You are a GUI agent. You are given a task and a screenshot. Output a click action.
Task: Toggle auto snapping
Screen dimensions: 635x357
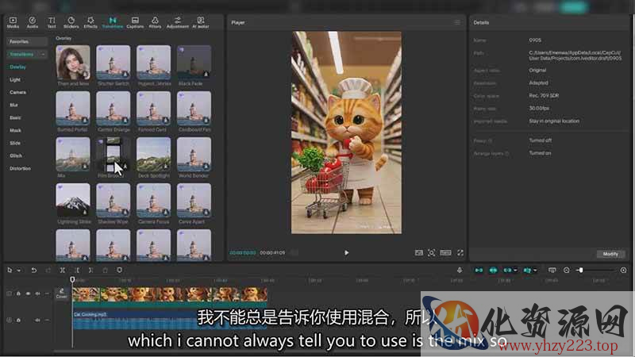point(493,270)
